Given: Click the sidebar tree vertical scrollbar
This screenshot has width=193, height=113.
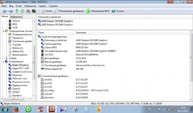Looking at the screenshot, I should pos(33,62).
